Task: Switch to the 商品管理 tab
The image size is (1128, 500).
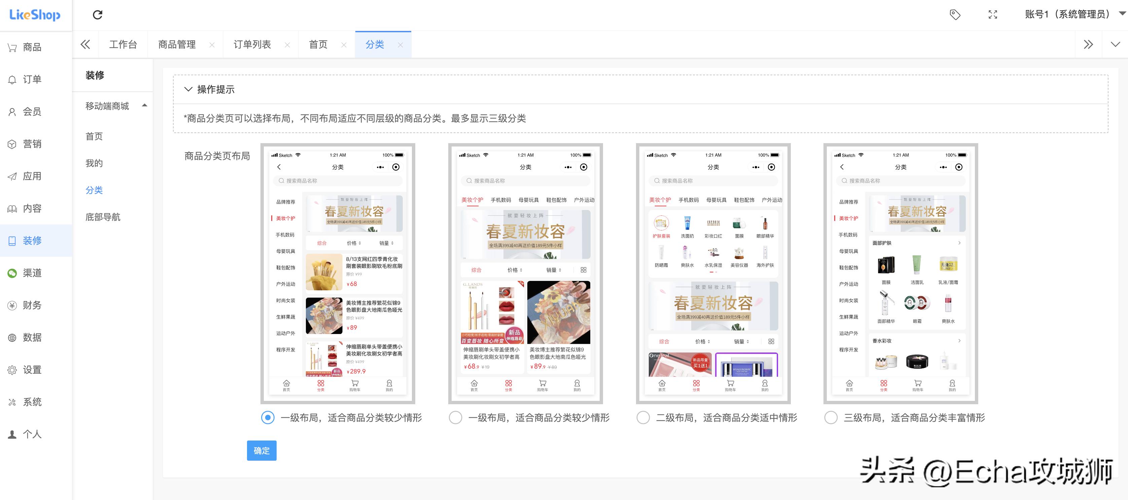Action: tap(176, 44)
